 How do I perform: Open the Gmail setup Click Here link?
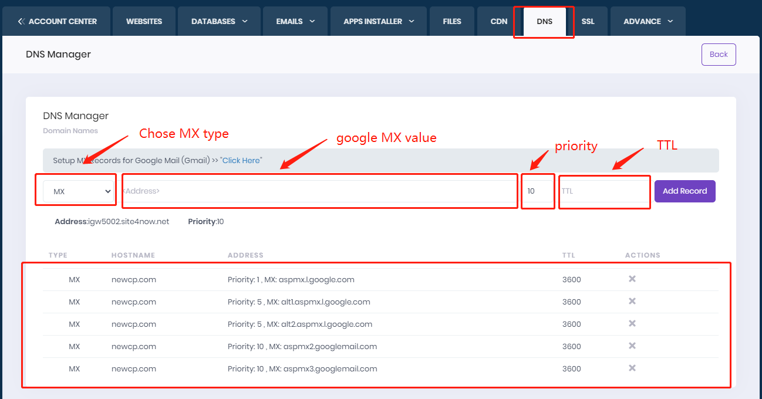[241, 160]
